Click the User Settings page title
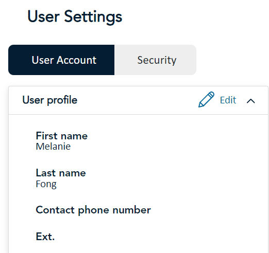The image size is (269, 253). click(75, 17)
